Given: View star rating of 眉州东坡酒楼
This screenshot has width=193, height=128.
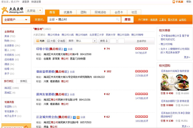Looking at the screenshot, I should click(141, 94).
